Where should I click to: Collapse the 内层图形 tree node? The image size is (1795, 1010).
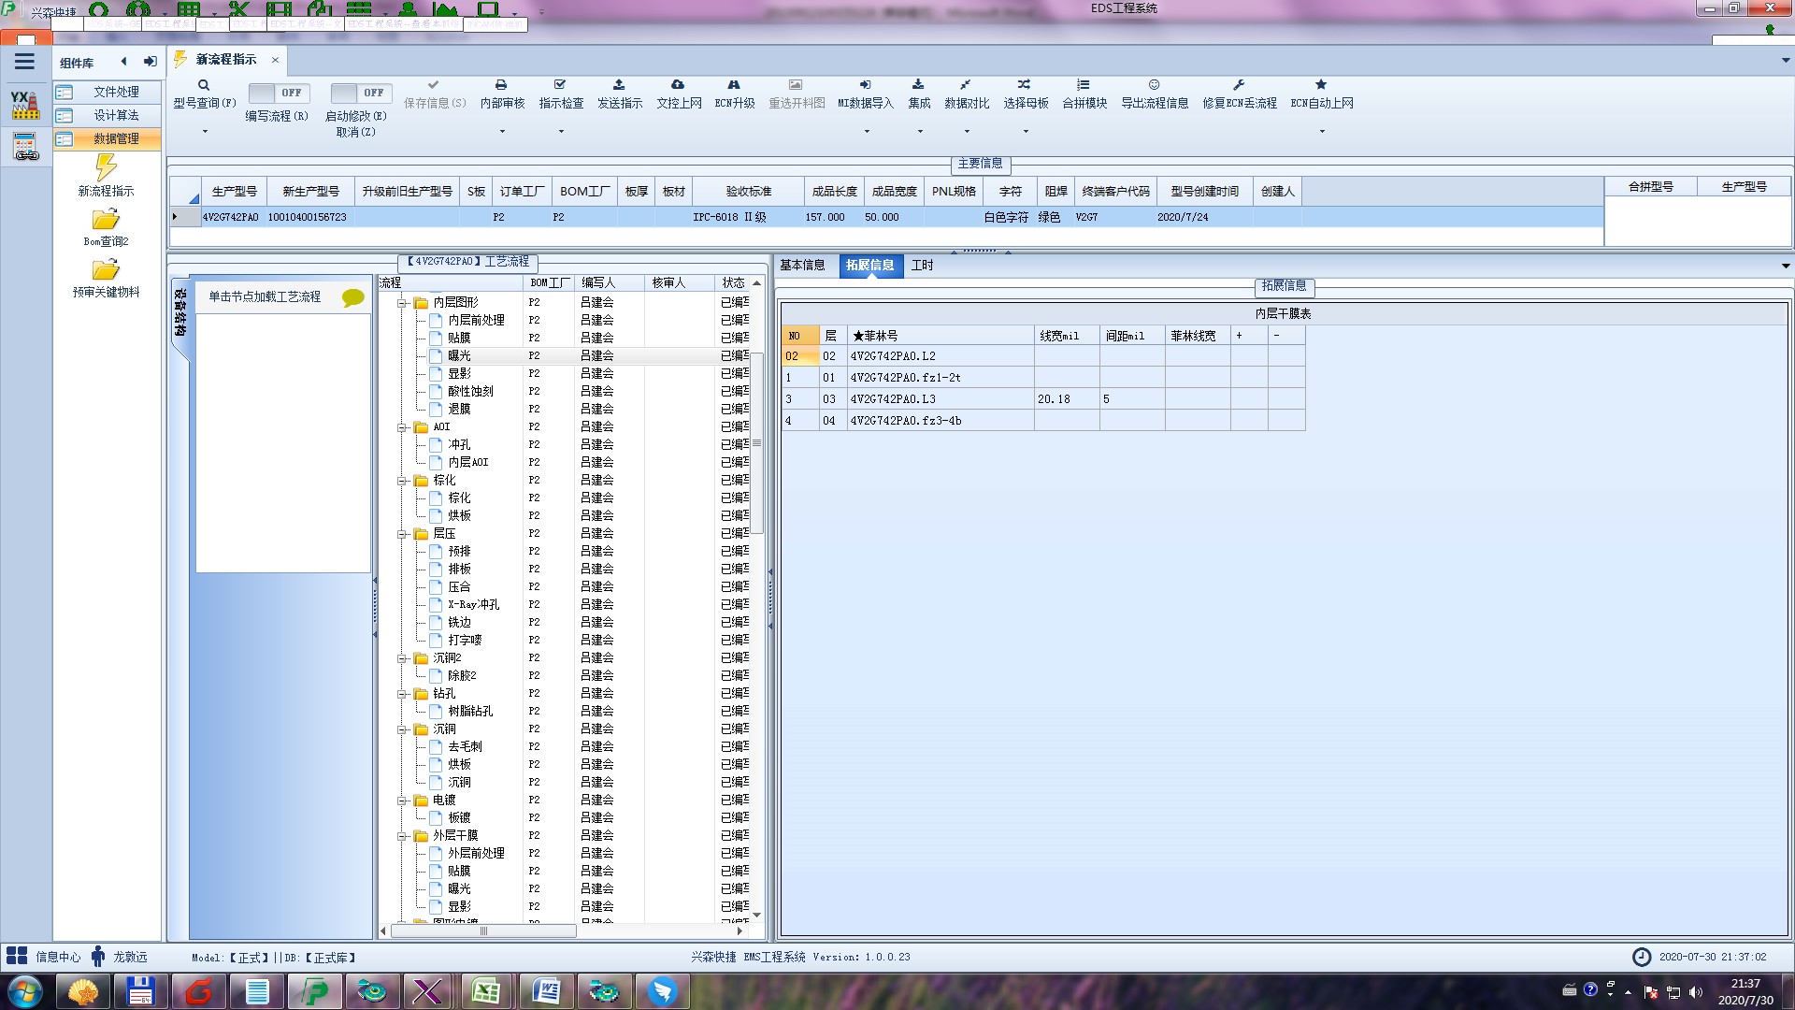tap(402, 303)
